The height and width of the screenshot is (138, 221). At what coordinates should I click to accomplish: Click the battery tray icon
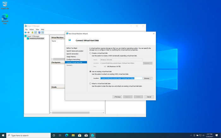point(197,135)
